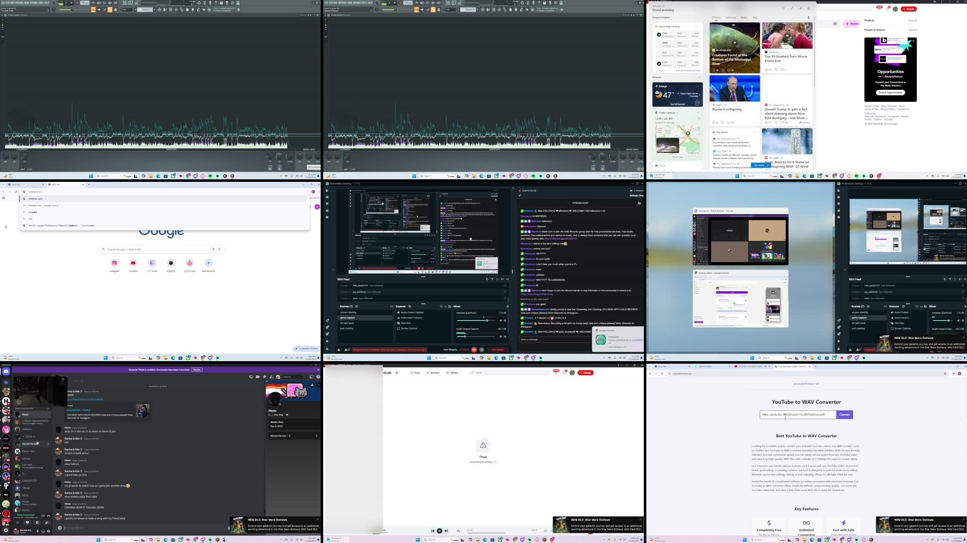The width and height of the screenshot is (967, 543).
Task: Click the YouTube URL input field
Action: pyautogui.click(x=798, y=415)
